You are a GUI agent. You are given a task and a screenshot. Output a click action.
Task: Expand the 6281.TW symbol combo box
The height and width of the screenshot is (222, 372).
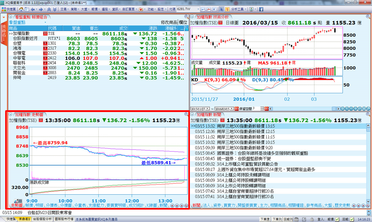pos(198,9)
